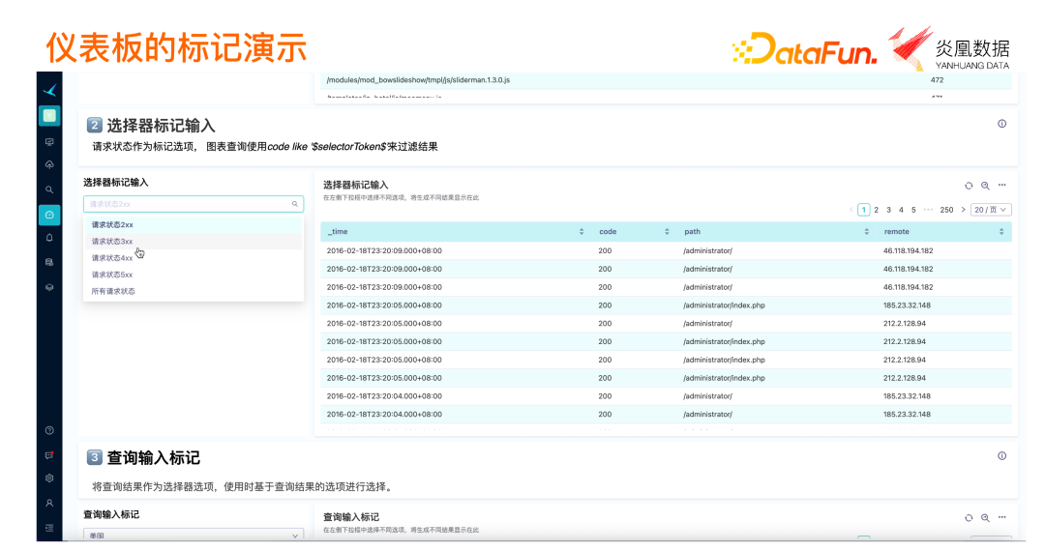Open the search page from sidebar
This screenshot has width=1045, height=551.
coord(49,189)
